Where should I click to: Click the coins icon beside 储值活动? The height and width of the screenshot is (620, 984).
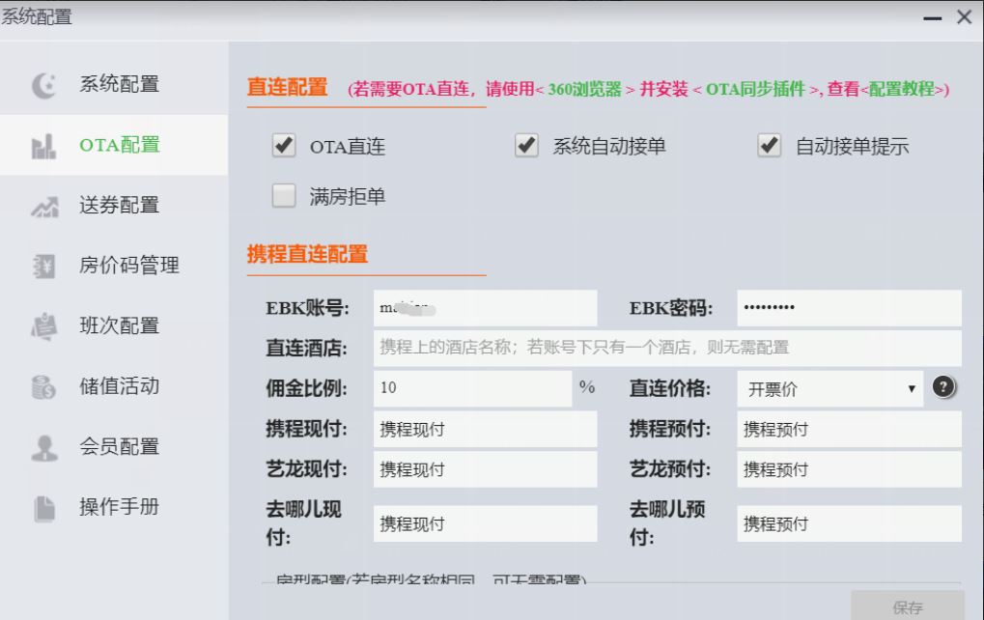coord(39,387)
